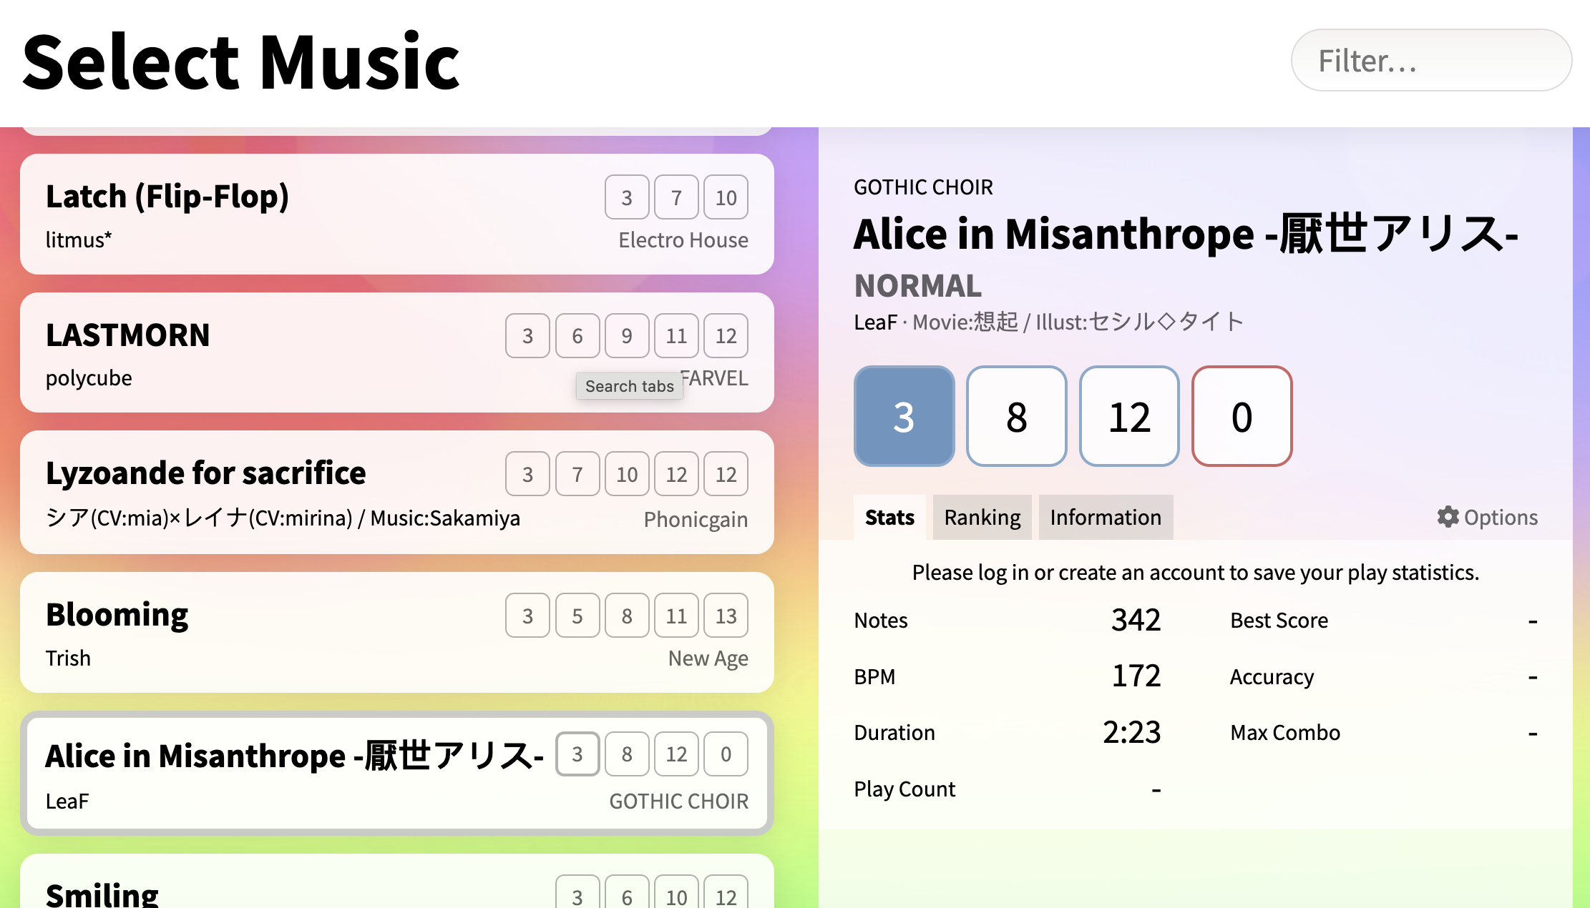
Task: Pick level 13 chart of Blooming
Action: click(x=726, y=616)
